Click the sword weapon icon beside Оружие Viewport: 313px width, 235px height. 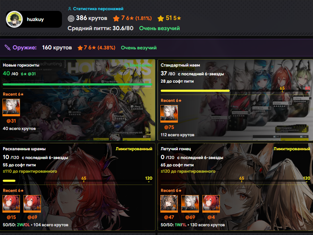coord(8,48)
